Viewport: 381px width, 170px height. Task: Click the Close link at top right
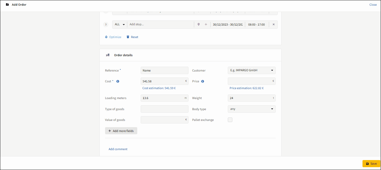click(x=373, y=5)
